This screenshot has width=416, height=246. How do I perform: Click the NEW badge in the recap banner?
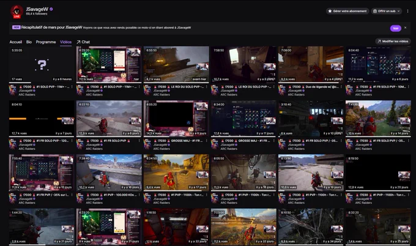point(16,28)
